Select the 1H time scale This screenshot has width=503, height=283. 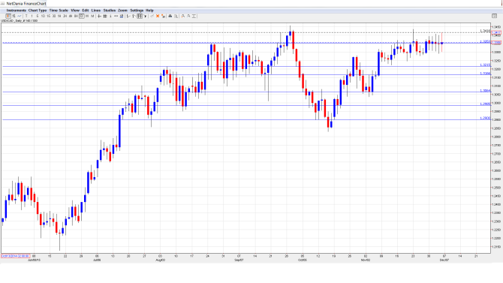tap(59, 16)
